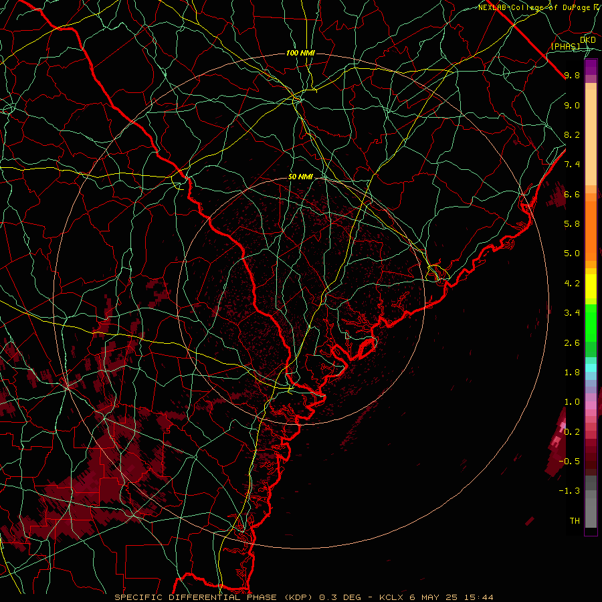This screenshot has height=602, width=602.
Task: Click the 0.2 scale label
Action: pos(572,432)
